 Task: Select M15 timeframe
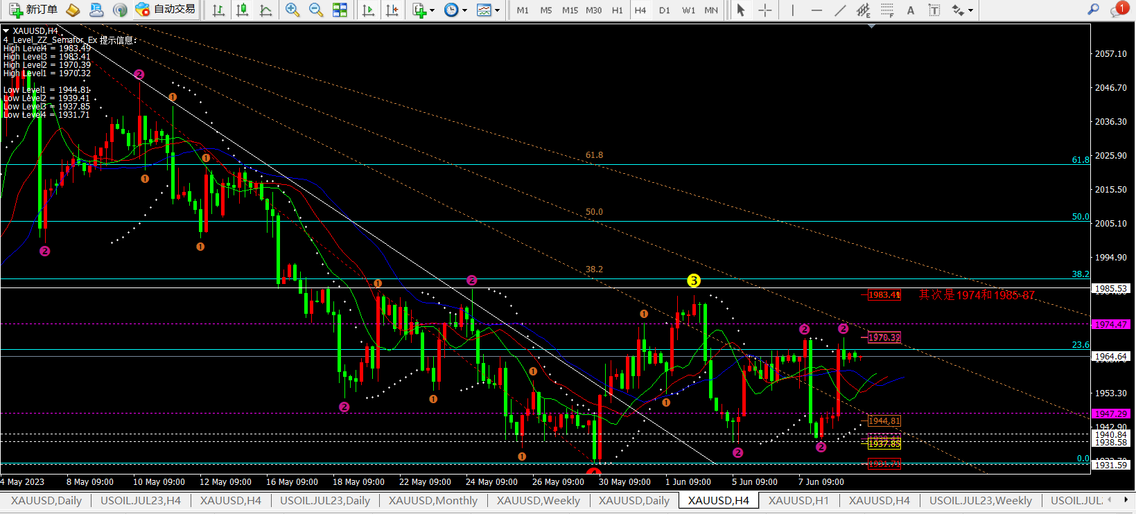570,10
